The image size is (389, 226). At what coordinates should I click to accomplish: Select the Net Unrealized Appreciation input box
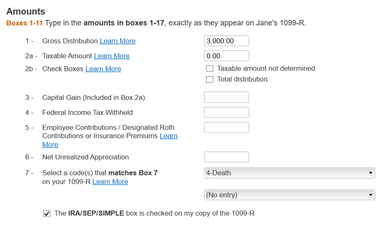pos(226,157)
